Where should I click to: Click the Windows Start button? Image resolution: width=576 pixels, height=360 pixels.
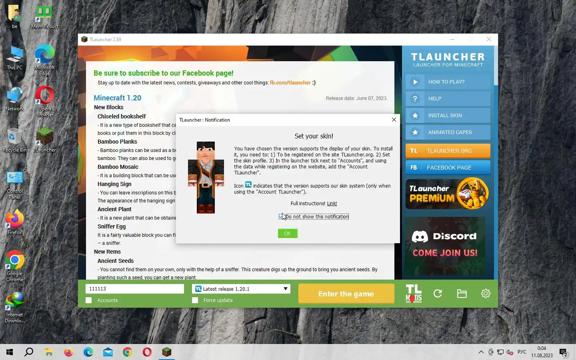[x=10, y=352]
